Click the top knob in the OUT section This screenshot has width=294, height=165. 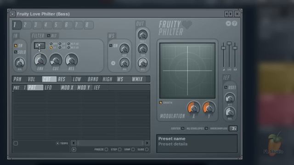(x=143, y=34)
